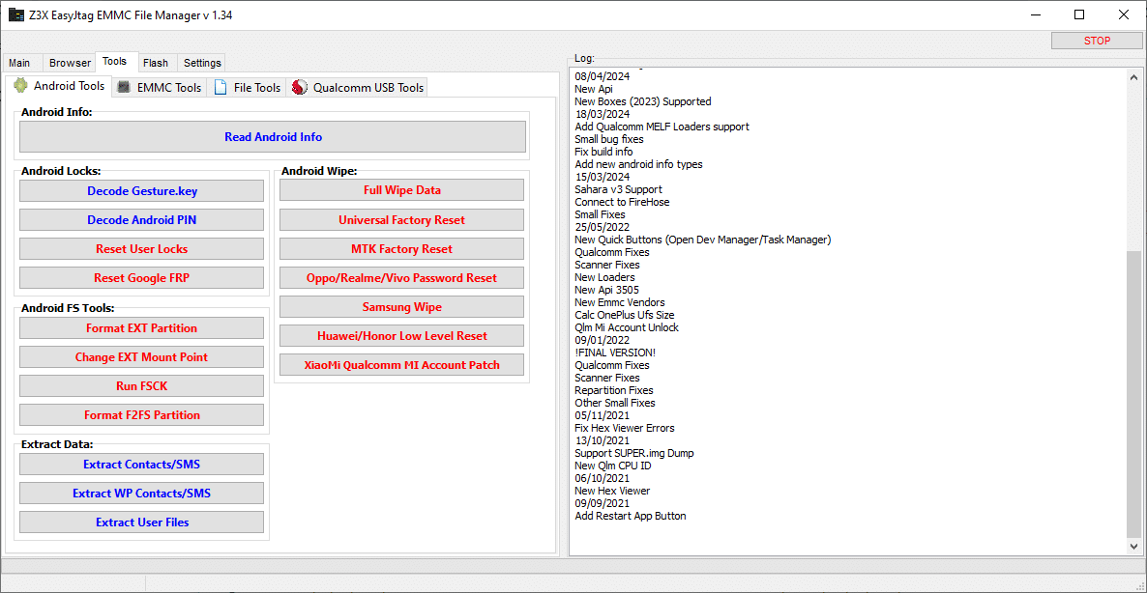Click Format F2FS Partition button
Image resolution: width=1147 pixels, height=593 pixels.
click(x=141, y=415)
